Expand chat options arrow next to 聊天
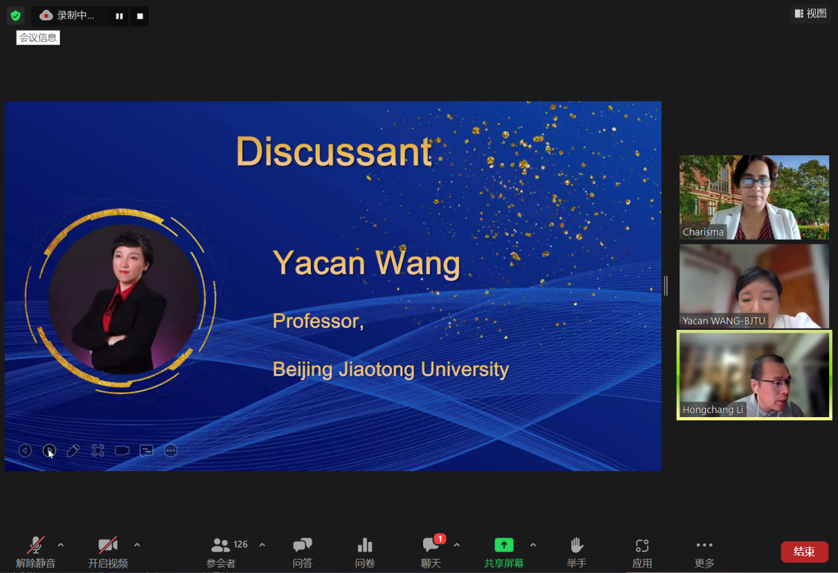This screenshot has width=838, height=573. [456, 545]
